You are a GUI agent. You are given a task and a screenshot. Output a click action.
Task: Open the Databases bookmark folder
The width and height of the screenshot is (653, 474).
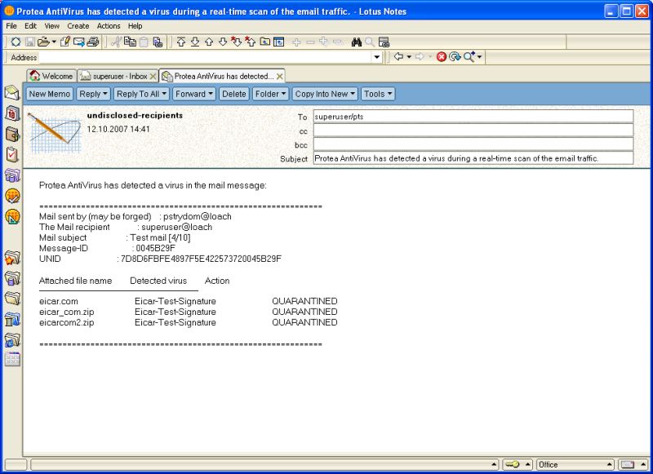12,278
